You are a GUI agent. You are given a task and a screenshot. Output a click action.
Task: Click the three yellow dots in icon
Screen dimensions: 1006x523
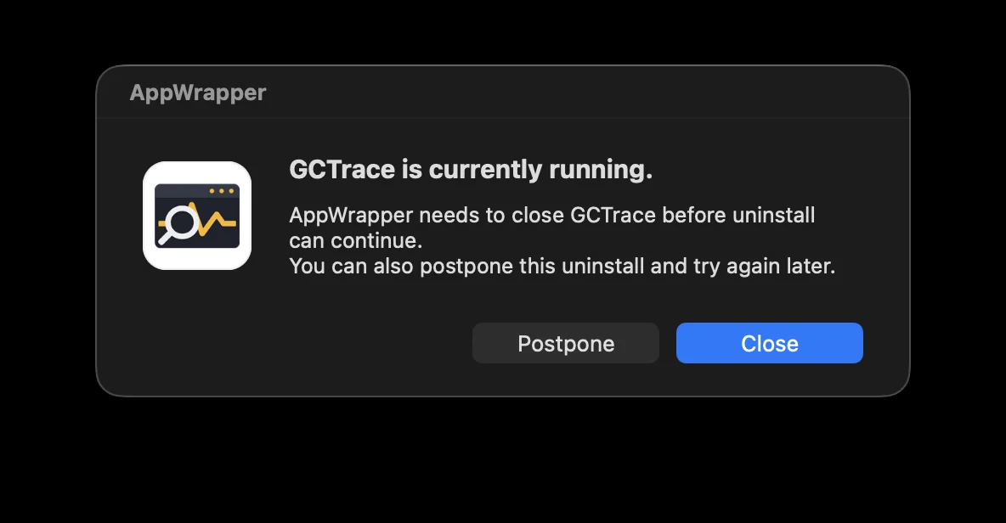coord(222,191)
